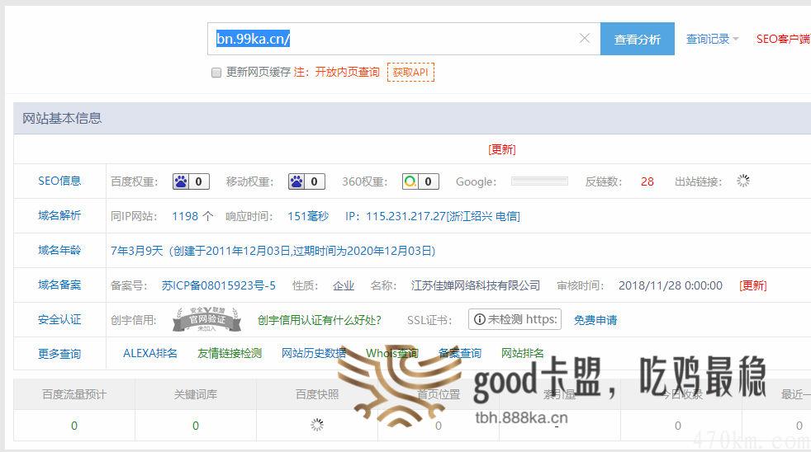The width and height of the screenshot is (811, 452).
Task: Click the [更新] link under 网站基本信息
Action: click(501, 150)
